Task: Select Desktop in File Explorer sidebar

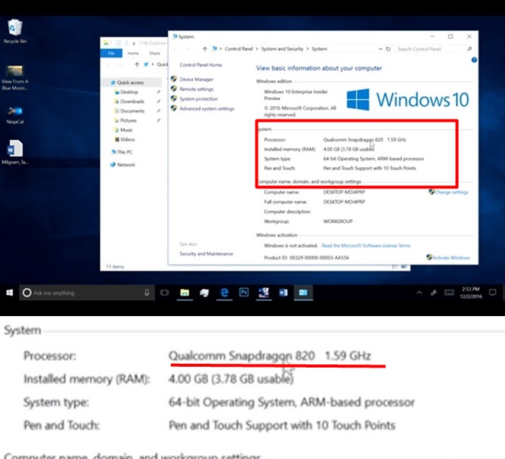Action: (129, 91)
